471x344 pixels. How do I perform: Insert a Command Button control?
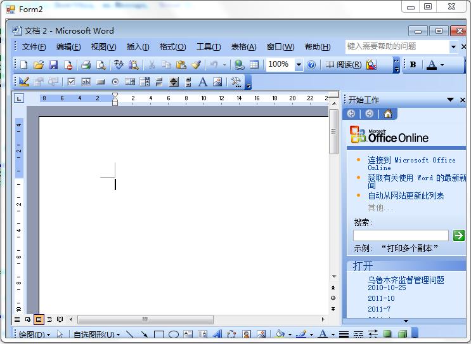coord(100,81)
